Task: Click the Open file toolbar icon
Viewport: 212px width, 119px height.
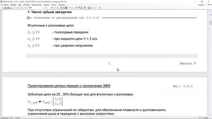Action: (5, 8)
